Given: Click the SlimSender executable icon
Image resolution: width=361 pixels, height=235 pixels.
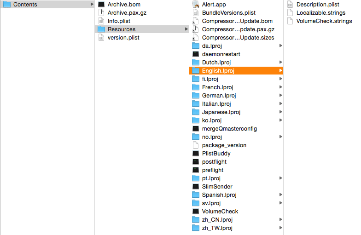Looking at the screenshot, I should pyautogui.click(x=196, y=187).
